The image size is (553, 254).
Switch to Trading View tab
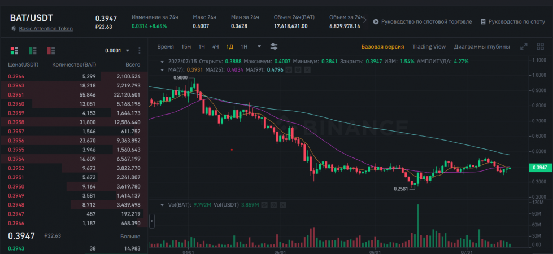(429, 46)
